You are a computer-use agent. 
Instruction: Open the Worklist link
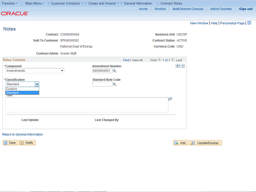(160, 9)
